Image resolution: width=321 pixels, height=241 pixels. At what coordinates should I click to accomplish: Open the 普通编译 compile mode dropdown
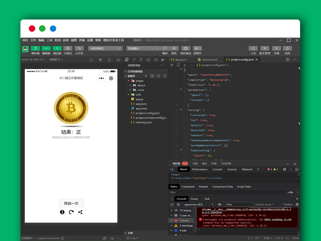pyautogui.click(x=143, y=48)
